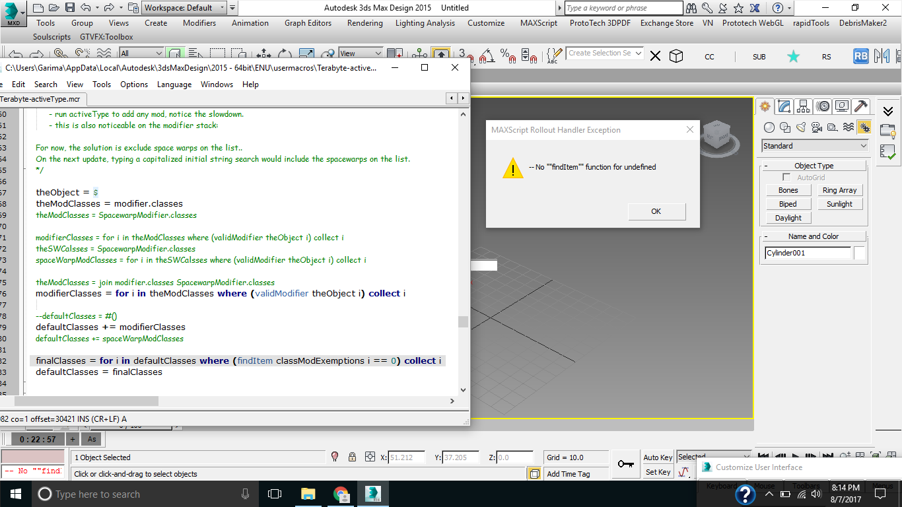The width and height of the screenshot is (902, 507).
Task: Click the teal star toolbar icon
Action: [793, 57]
